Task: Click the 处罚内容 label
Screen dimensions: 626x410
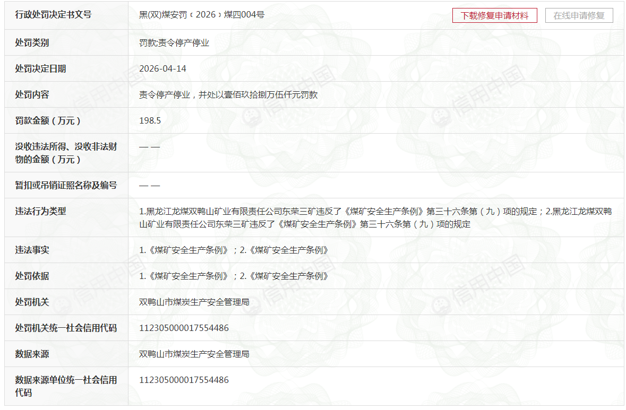Action: click(x=32, y=94)
